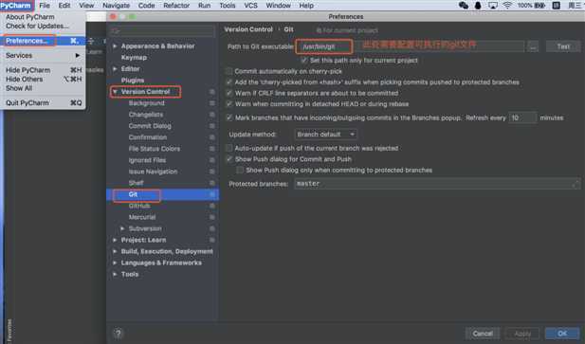
Task: Click project-level icon next to Project: Learn
Action: (x=212, y=240)
